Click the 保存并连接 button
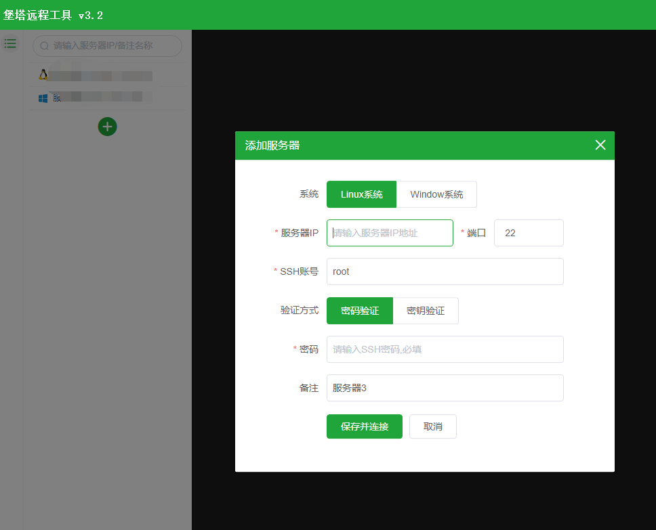656x530 pixels. tap(364, 426)
